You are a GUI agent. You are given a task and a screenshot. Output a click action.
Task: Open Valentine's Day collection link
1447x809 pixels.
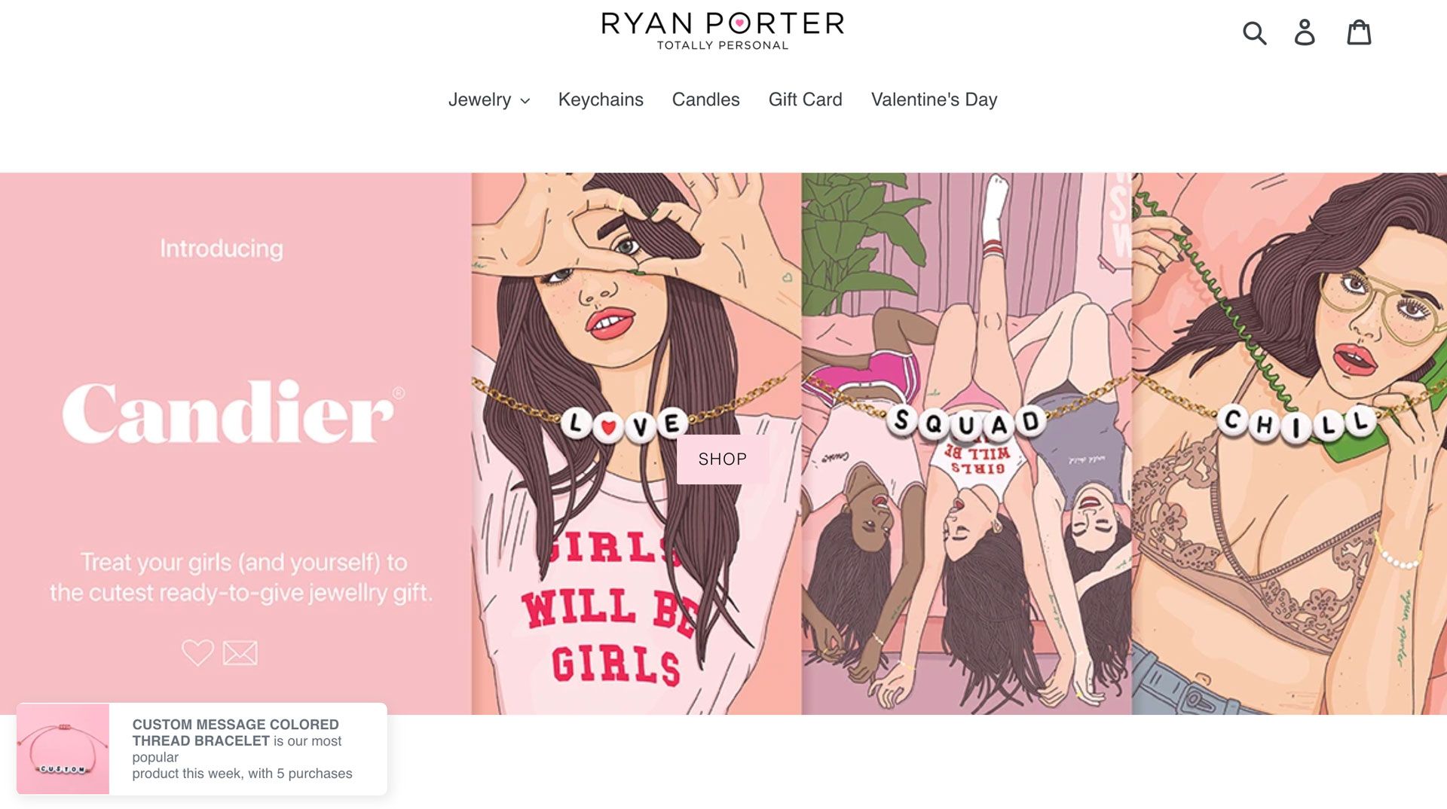coord(934,99)
